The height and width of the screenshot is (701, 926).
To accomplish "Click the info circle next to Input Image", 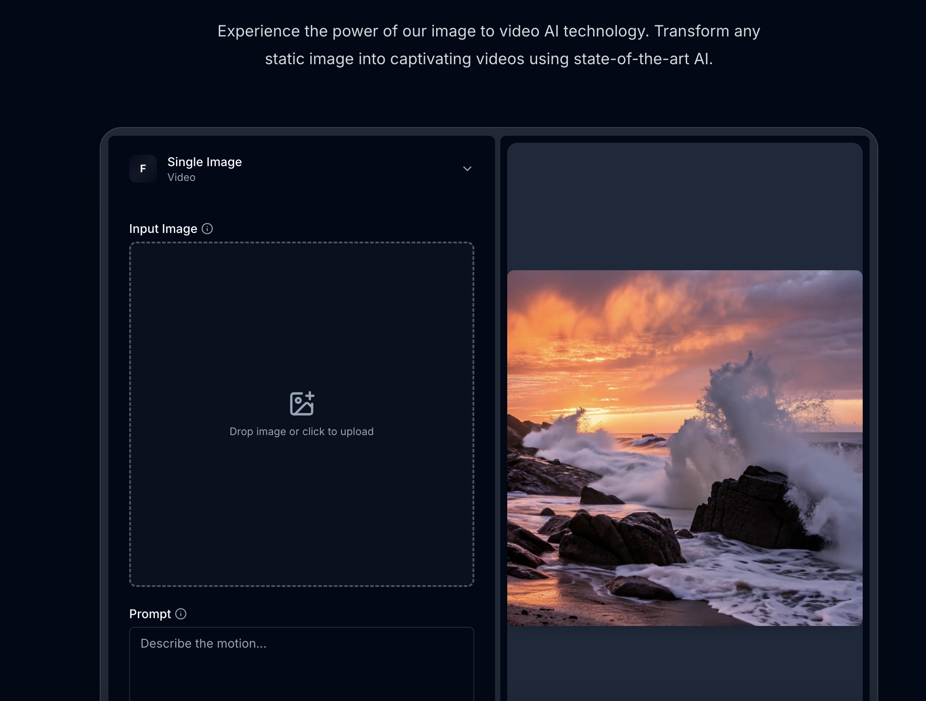I will tap(208, 228).
